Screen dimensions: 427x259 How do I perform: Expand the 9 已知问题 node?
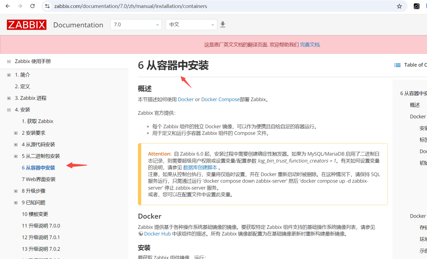point(16,203)
